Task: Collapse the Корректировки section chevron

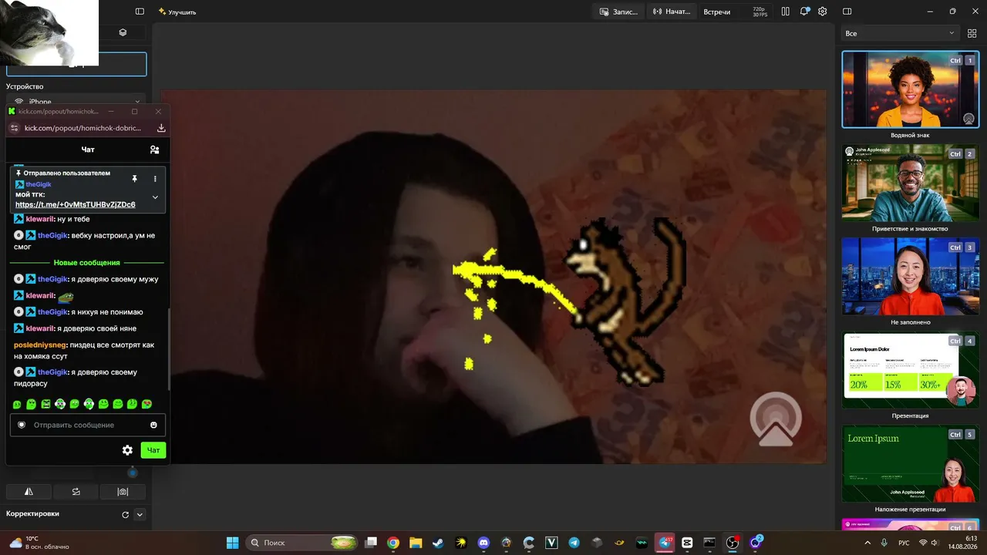Action: click(x=140, y=514)
